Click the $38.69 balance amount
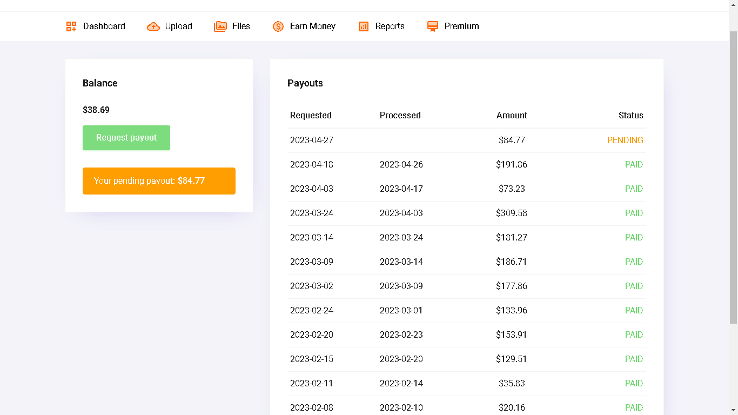Image resolution: width=738 pixels, height=415 pixels. click(x=96, y=110)
